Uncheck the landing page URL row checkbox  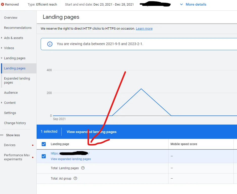pos(44,156)
